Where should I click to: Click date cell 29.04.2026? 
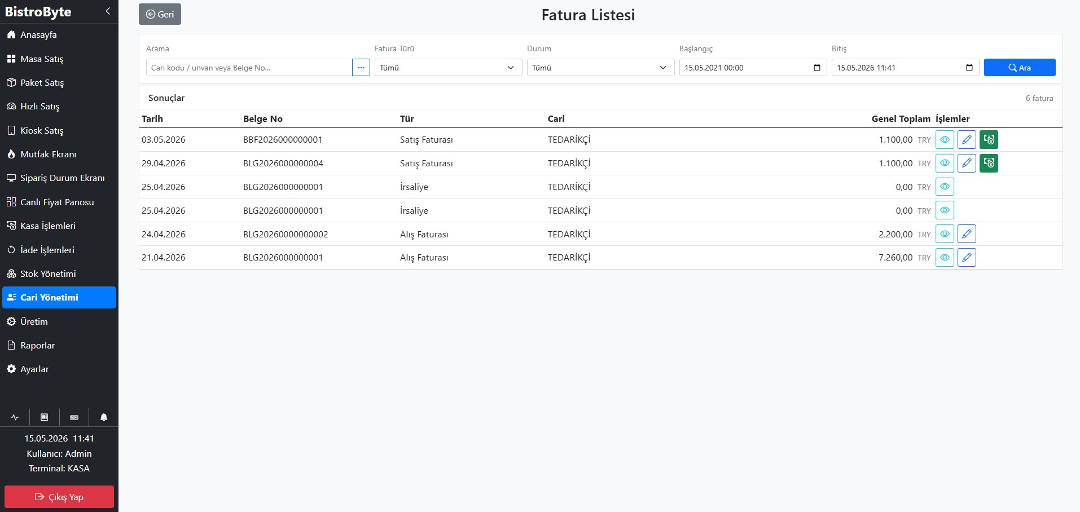[164, 164]
